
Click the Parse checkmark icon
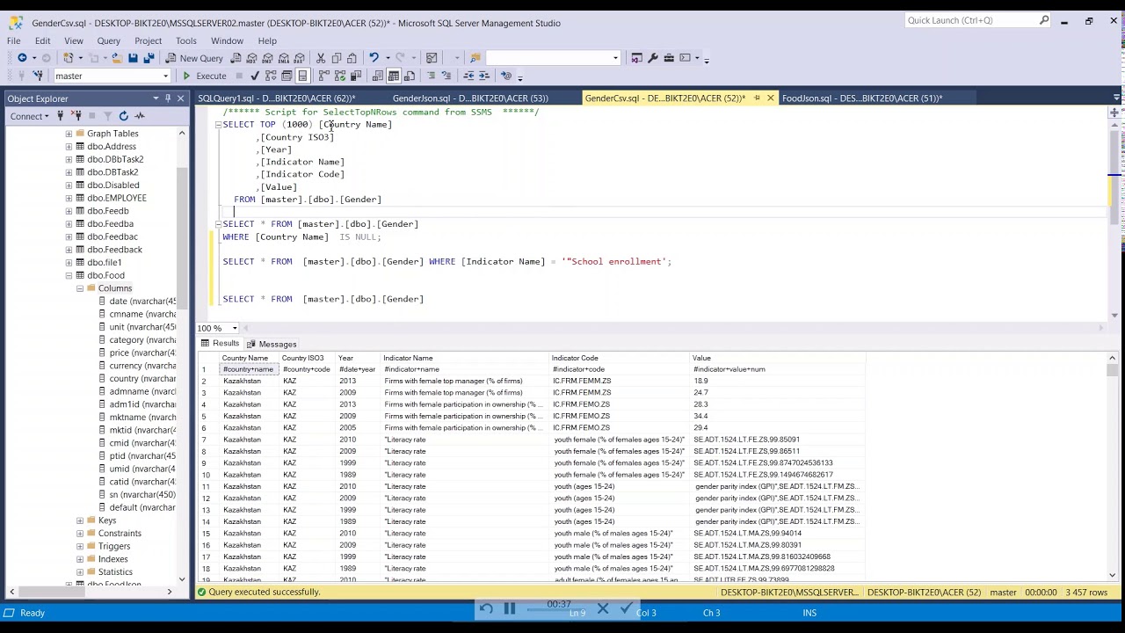point(254,76)
